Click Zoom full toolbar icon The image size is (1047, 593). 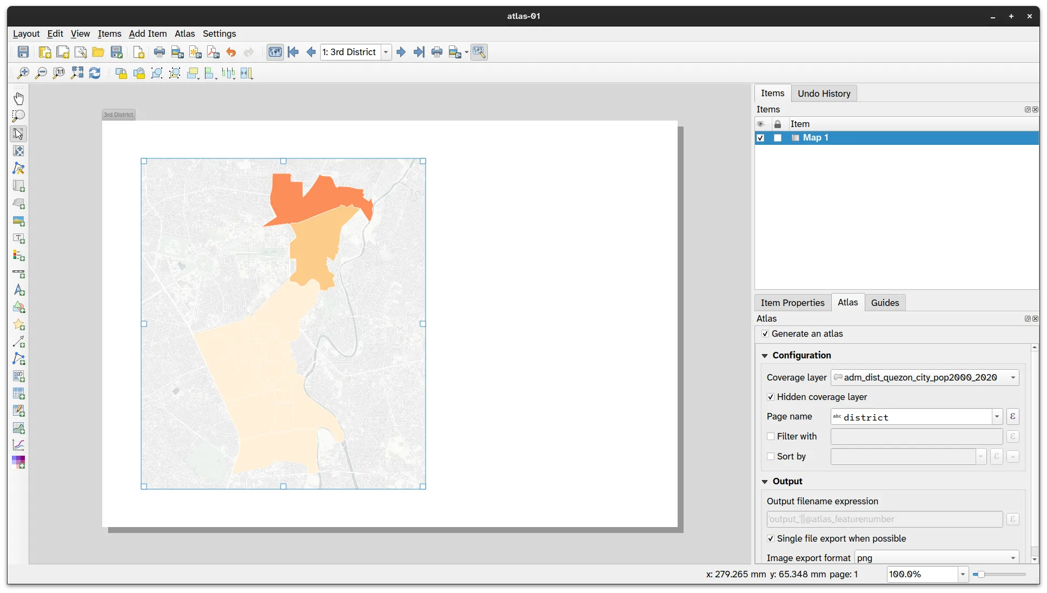77,73
